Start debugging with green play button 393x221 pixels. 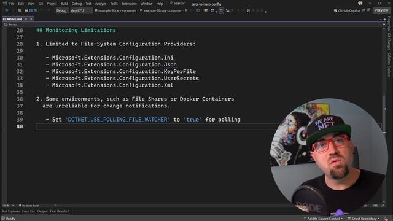[x=141, y=10]
